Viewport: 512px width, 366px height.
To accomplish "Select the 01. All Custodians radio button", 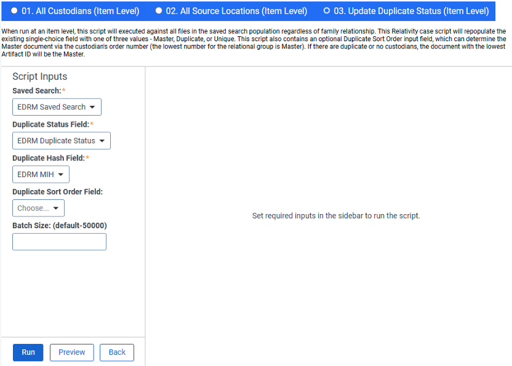I will point(14,11).
